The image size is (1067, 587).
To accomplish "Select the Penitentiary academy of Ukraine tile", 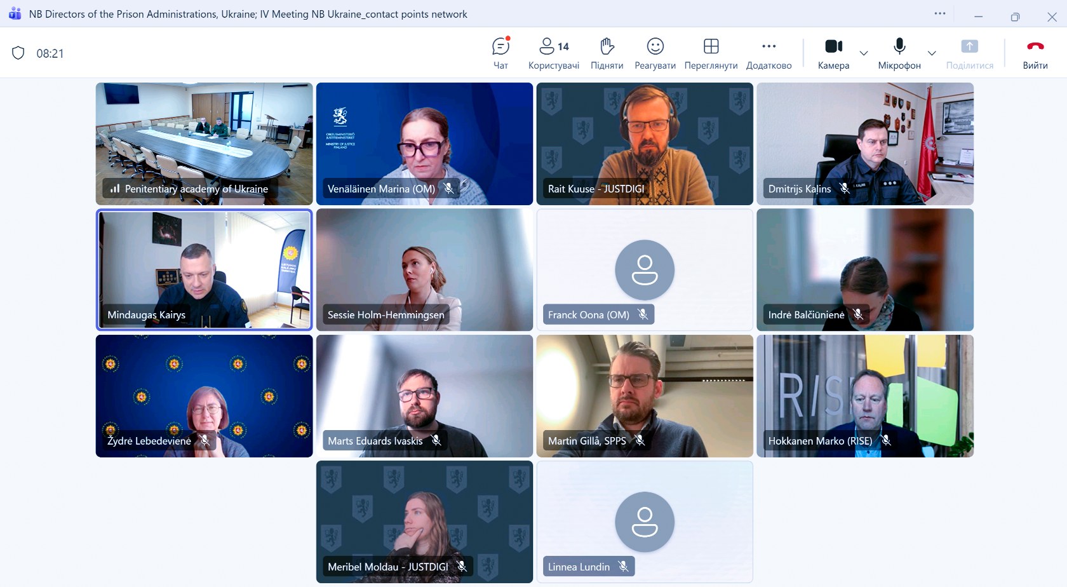I will (x=204, y=144).
